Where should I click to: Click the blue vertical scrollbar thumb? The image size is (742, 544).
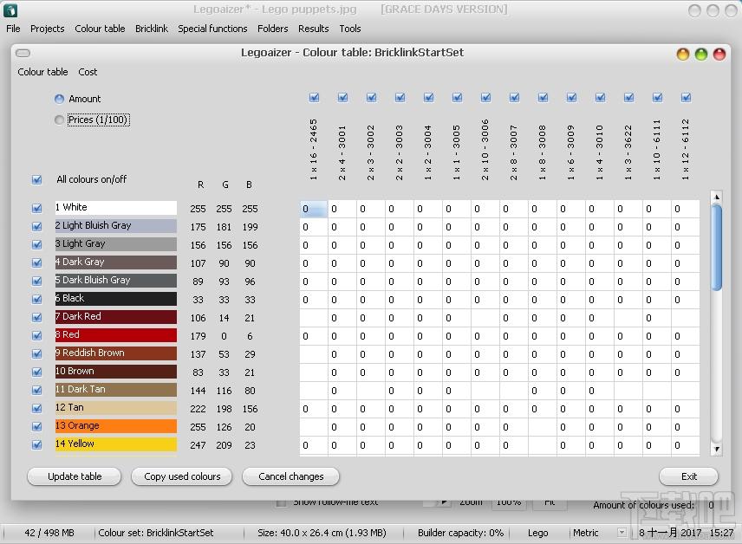pyautogui.click(x=717, y=247)
